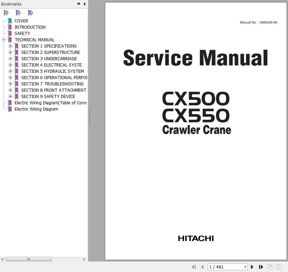Expand SECTION 7 TROUBLESHOOTING node
Image resolution: width=288 pixels, height=272 pixels.
pyautogui.click(x=10, y=84)
